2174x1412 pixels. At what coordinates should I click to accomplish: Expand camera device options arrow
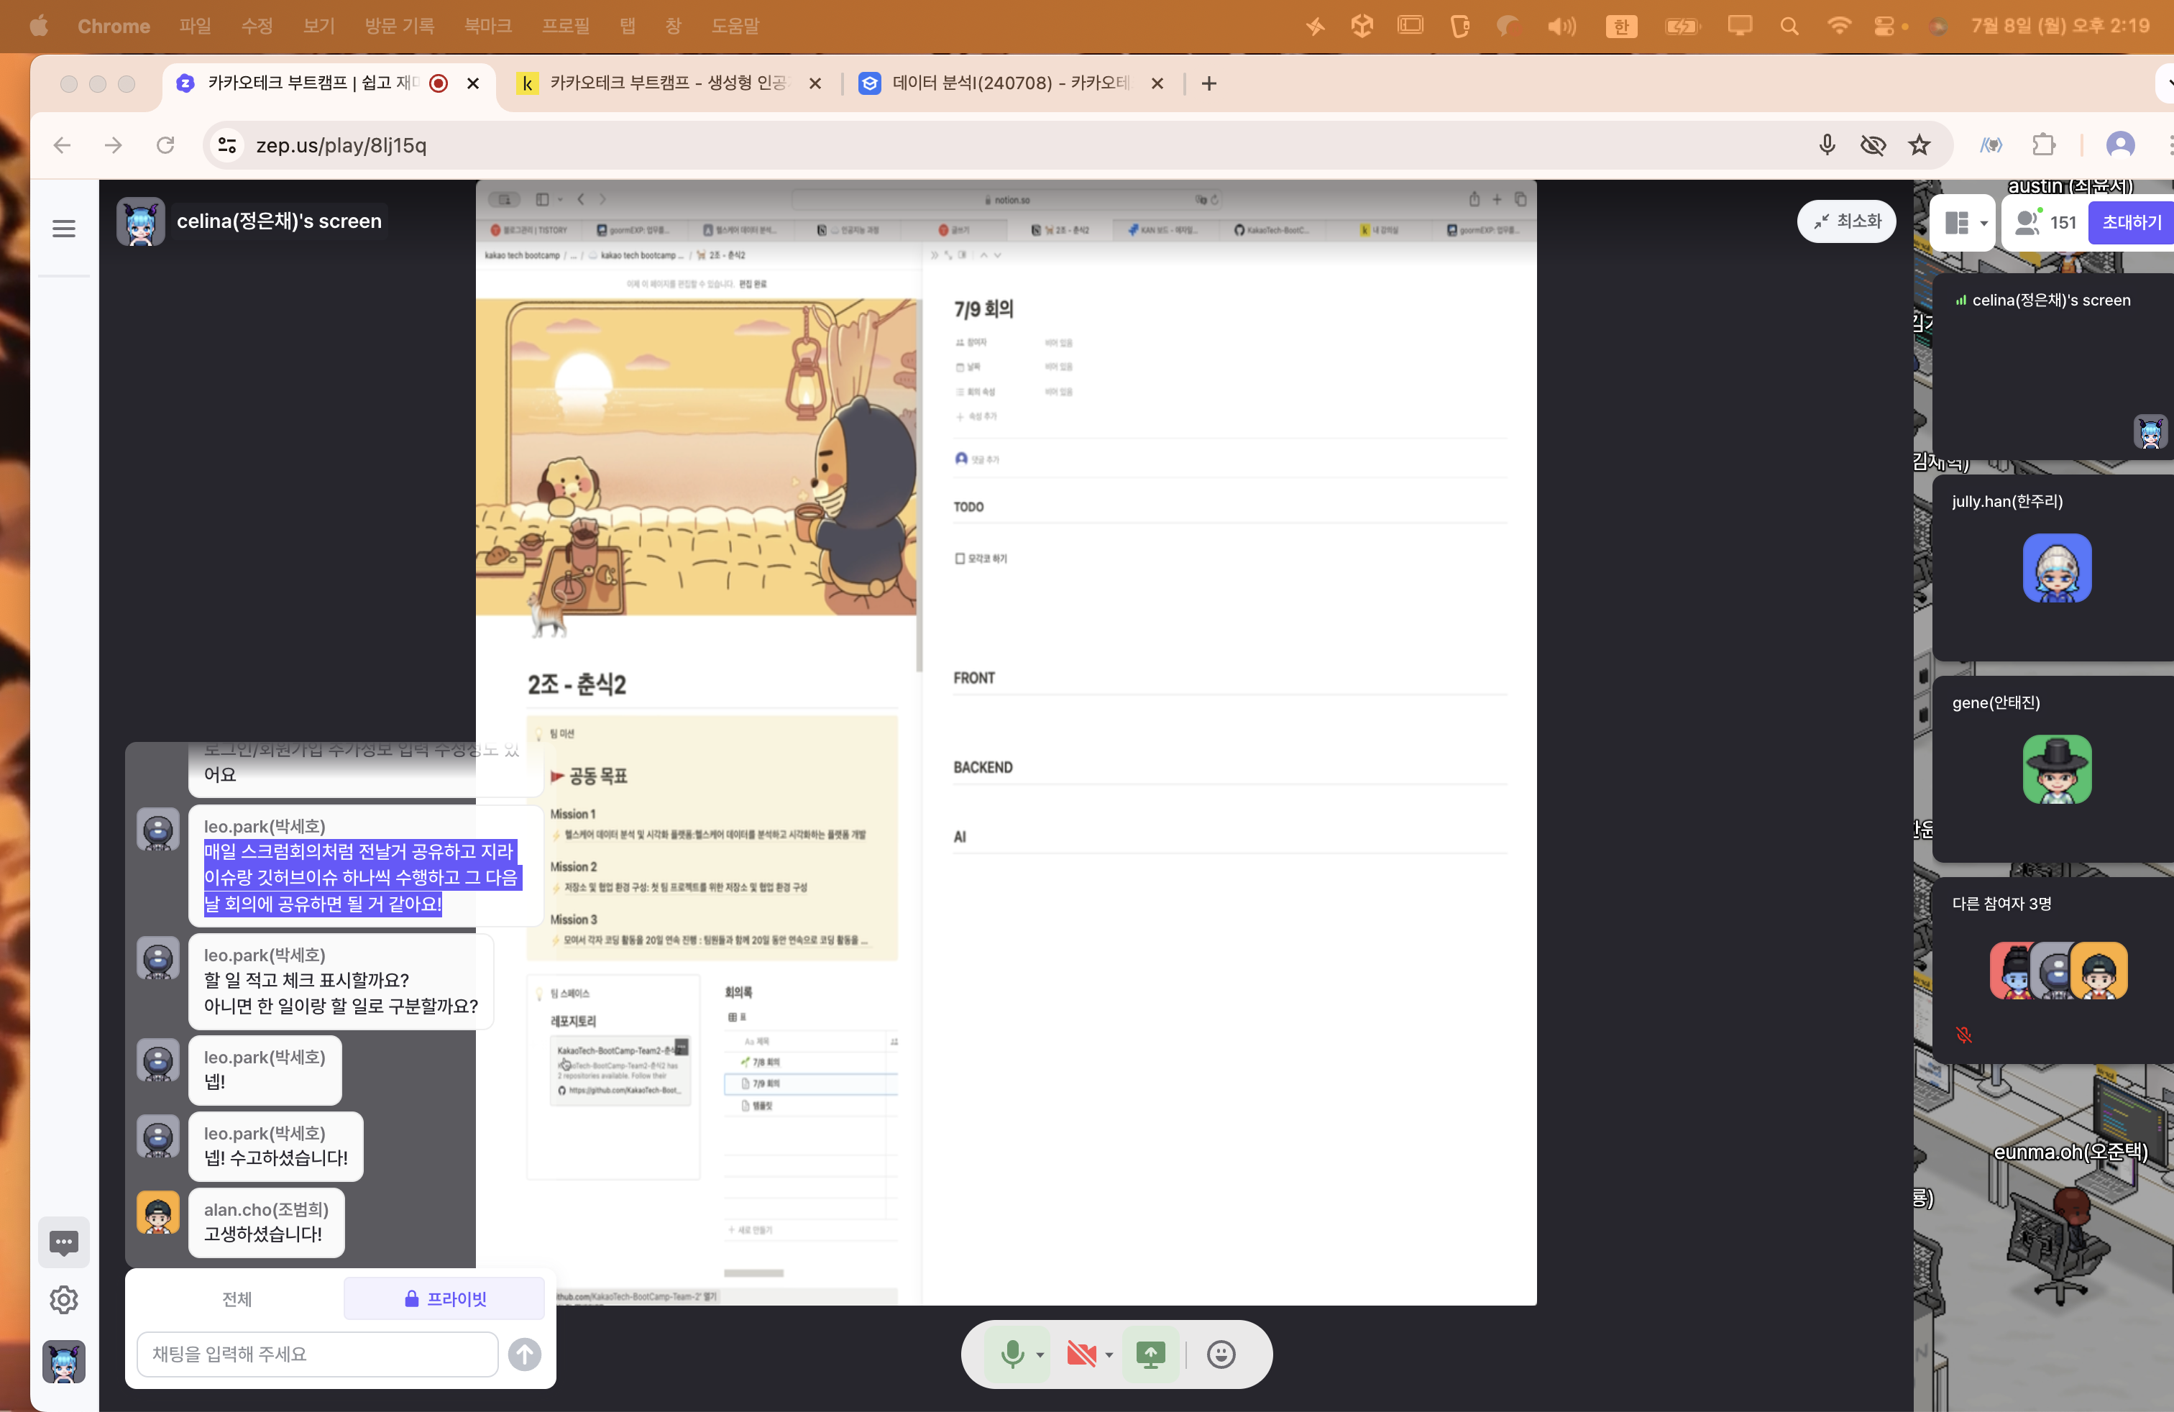pyautogui.click(x=1109, y=1354)
